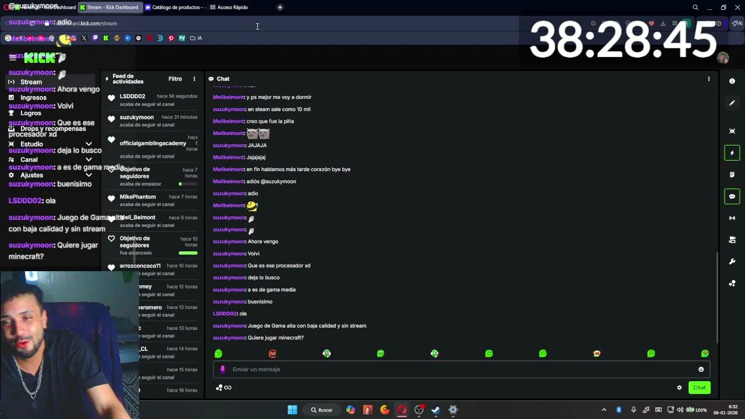Click the browser search tabs magnifier icon

point(695,8)
